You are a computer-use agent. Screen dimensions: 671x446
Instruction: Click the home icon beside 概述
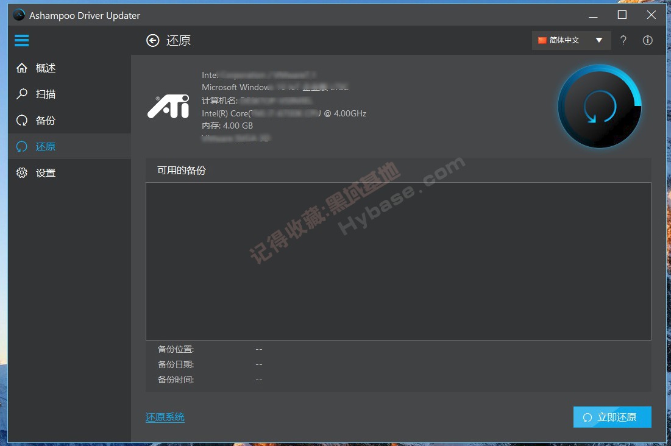click(22, 68)
